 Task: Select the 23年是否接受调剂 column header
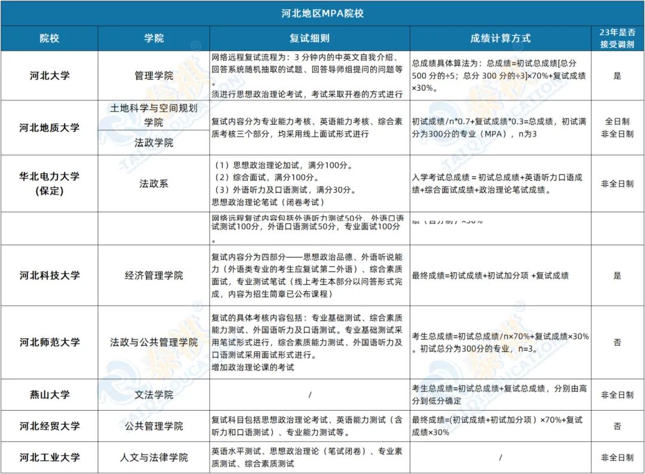pyautogui.click(x=617, y=38)
